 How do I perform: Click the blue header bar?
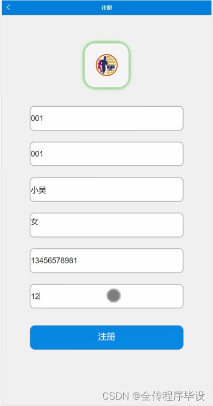pyautogui.click(x=107, y=8)
